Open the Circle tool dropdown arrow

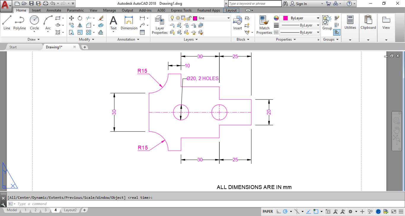[x=34, y=32]
